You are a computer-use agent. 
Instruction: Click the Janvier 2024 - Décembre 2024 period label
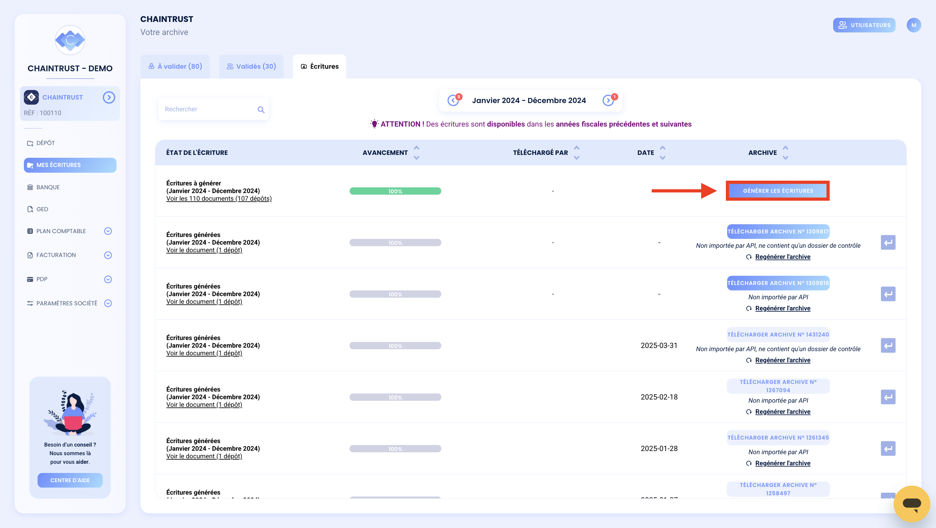529,101
